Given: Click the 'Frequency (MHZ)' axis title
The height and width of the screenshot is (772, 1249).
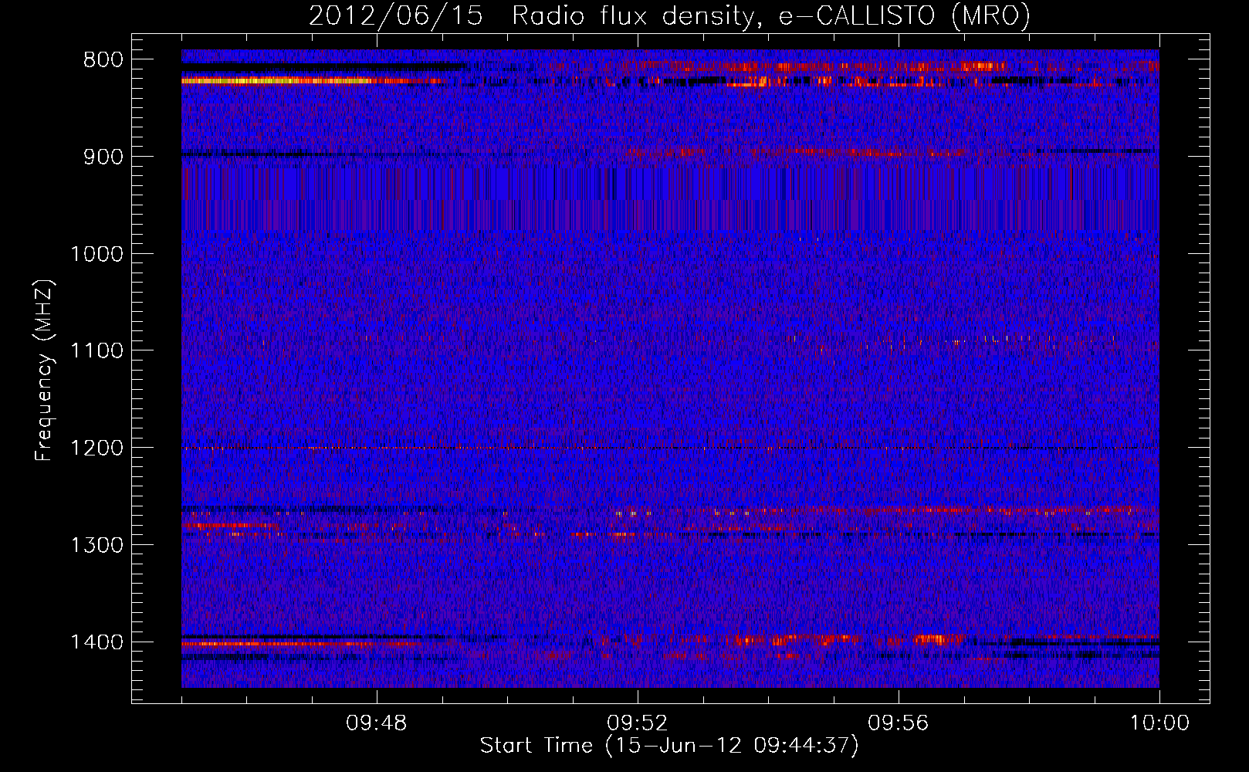Looking at the screenshot, I should [45, 371].
